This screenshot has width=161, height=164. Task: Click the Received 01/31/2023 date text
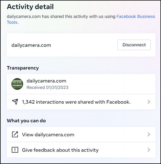click(x=48, y=87)
